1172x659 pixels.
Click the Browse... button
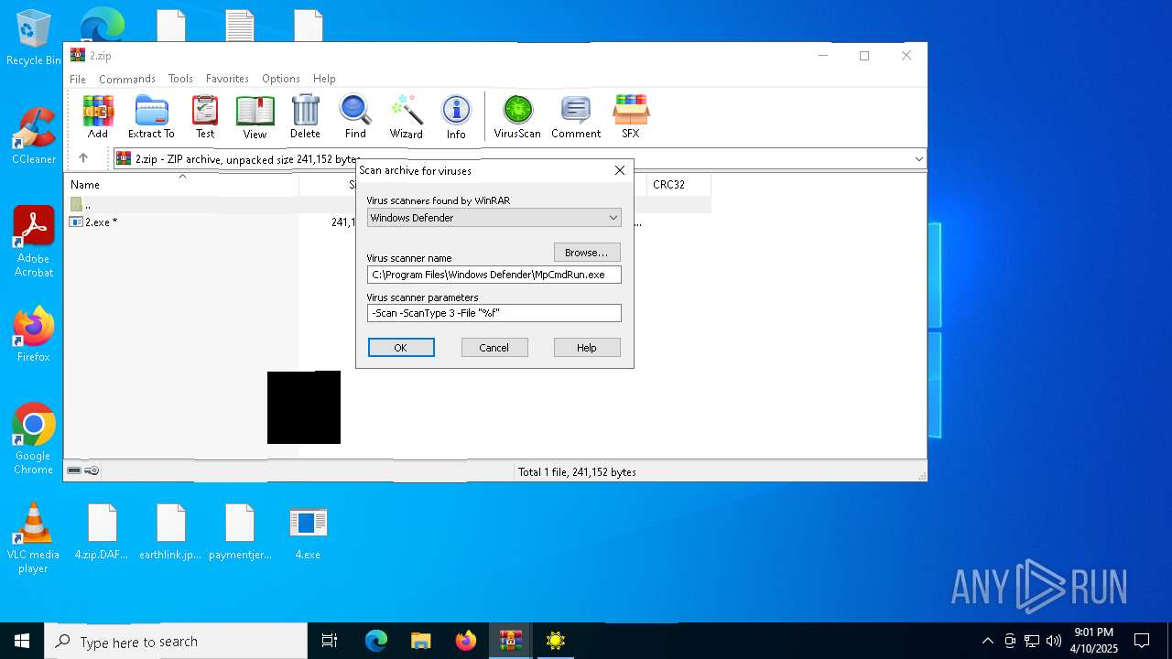click(587, 253)
